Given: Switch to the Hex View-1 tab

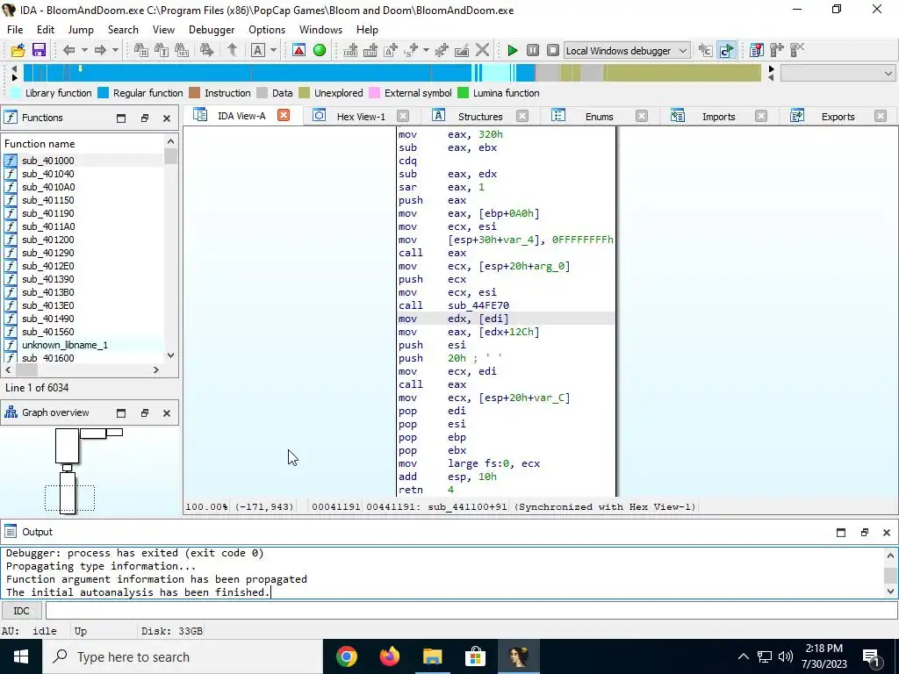Looking at the screenshot, I should [361, 117].
